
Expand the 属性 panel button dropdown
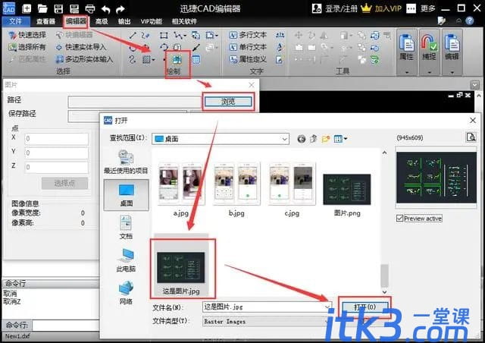(407, 72)
